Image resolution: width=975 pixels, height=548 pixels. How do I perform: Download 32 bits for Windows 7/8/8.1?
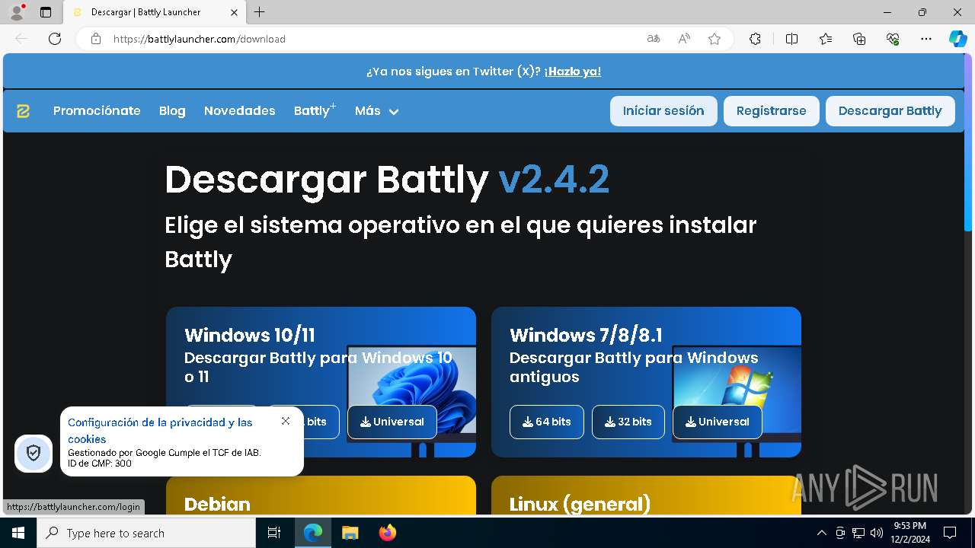coord(628,422)
